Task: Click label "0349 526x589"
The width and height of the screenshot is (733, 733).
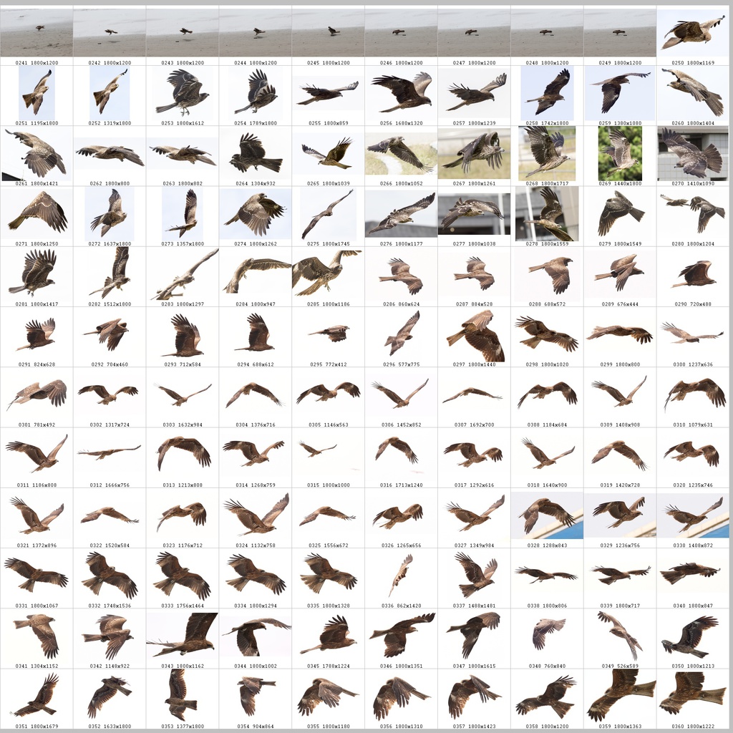Action: click(620, 666)
